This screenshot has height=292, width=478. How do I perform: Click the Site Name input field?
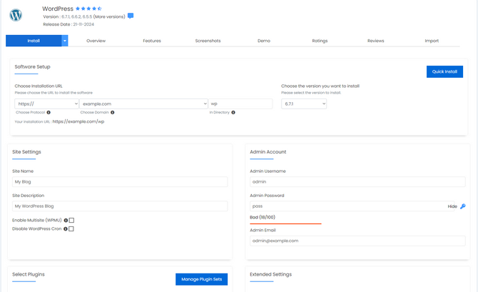120,182
